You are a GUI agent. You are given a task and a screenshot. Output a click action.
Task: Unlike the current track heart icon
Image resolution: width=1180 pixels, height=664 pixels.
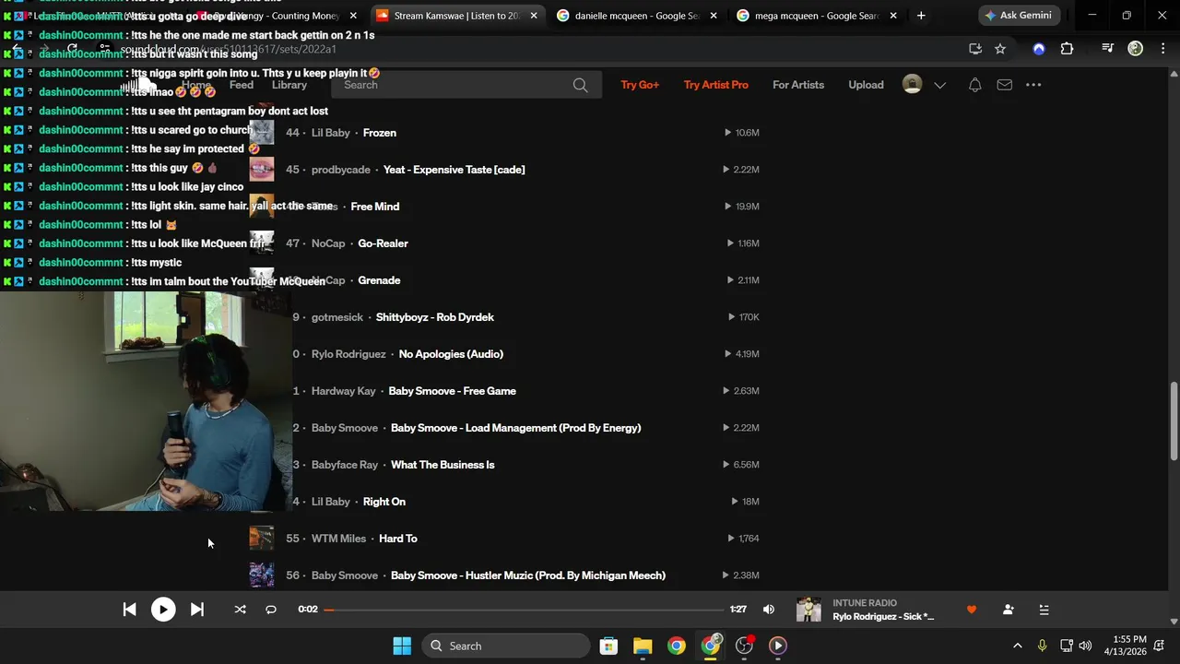pyautogui.click(x=971, y=610)
